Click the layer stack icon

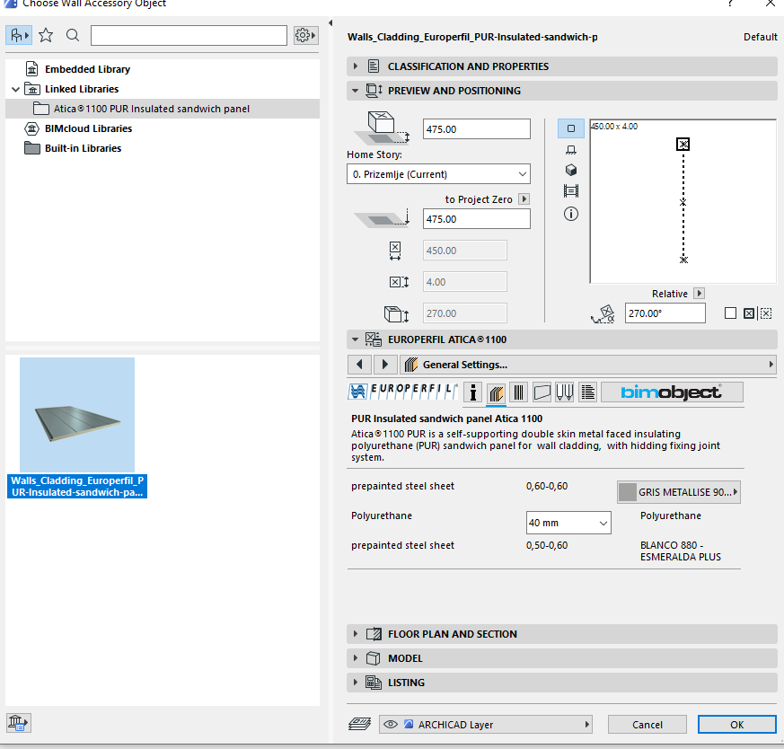[359, 724]
